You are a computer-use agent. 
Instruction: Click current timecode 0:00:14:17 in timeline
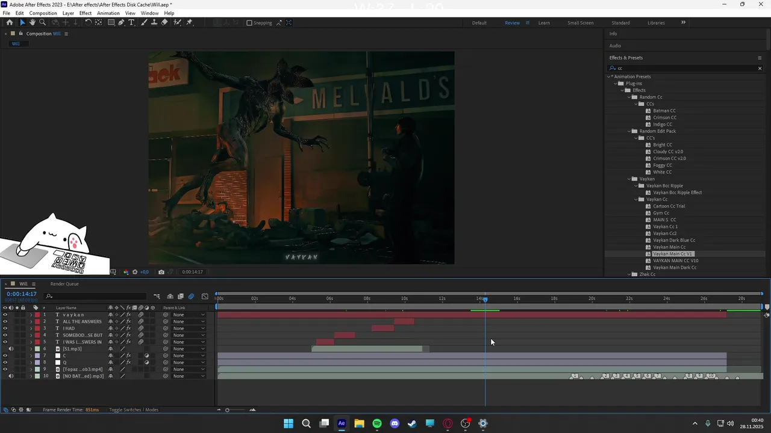coord(22,294)
